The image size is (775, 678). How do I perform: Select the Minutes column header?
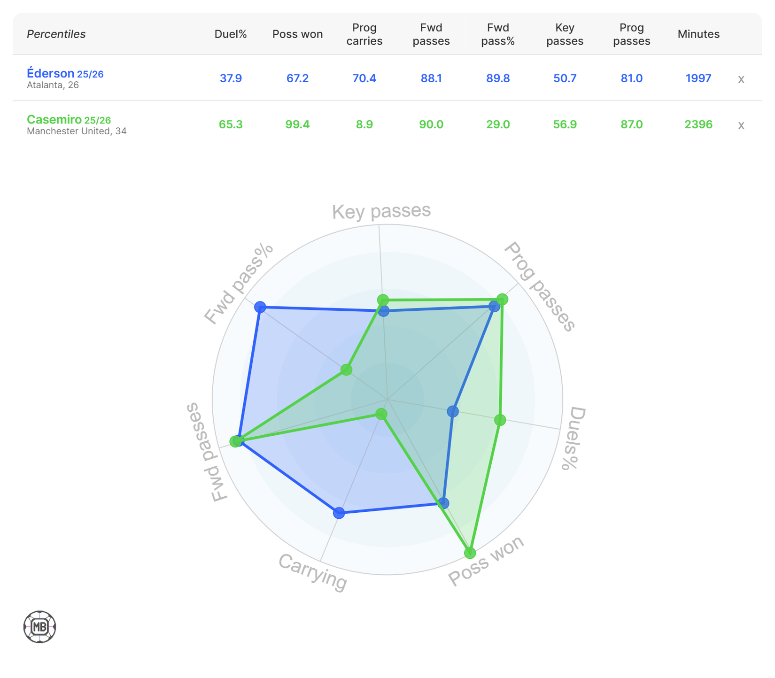tap(698, 34)
